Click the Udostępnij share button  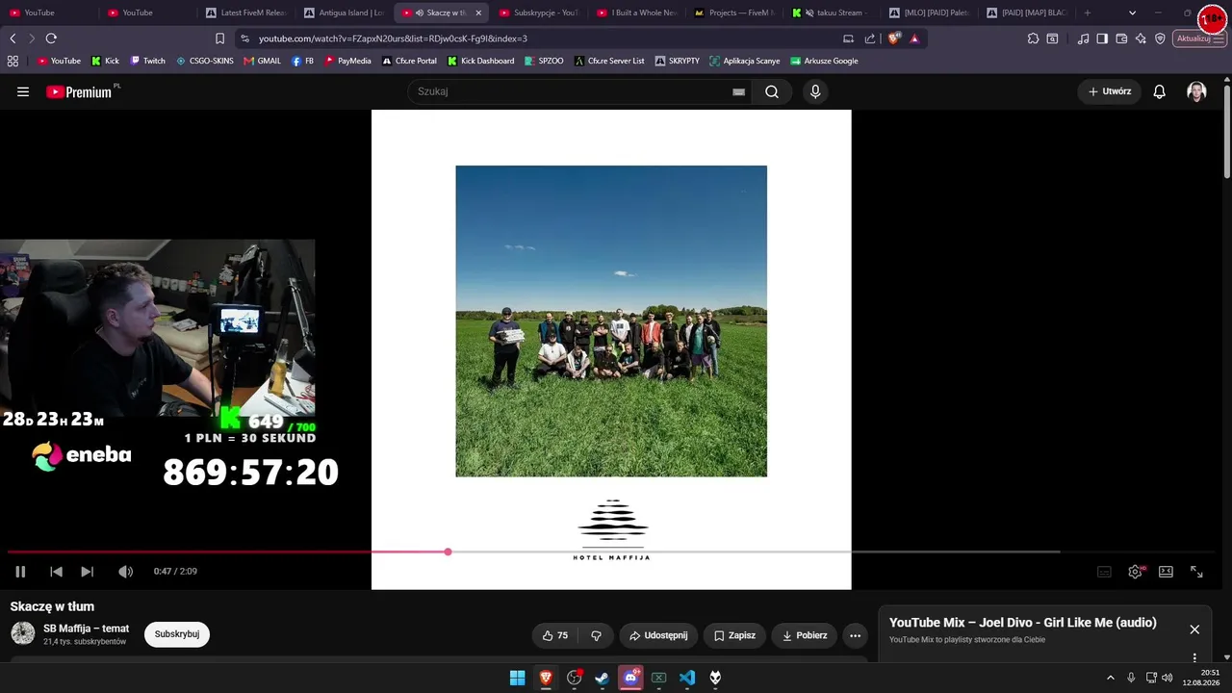658,635
